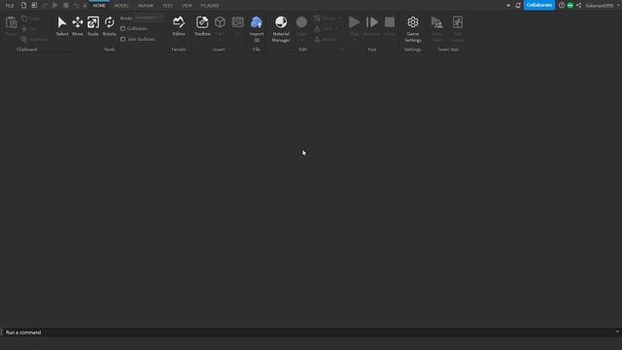622x350 pixels.
Task: Switch to the HOME tab
Action: [99, 6]
